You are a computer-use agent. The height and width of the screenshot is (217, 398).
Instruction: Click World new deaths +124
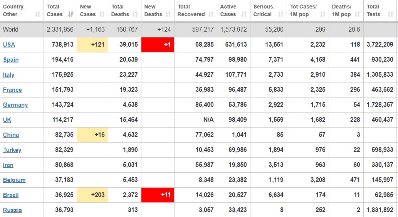pyautogui.click(x=164, y=29)
